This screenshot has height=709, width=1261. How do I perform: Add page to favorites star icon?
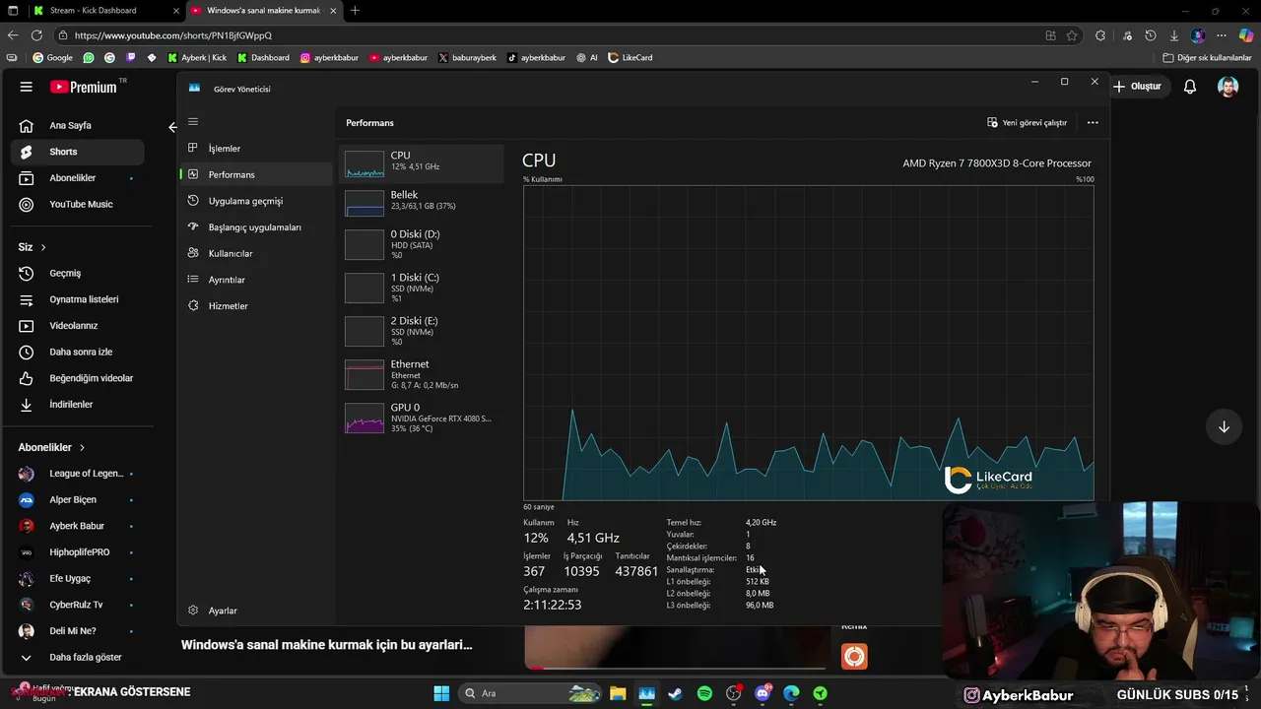[1072, 35]
